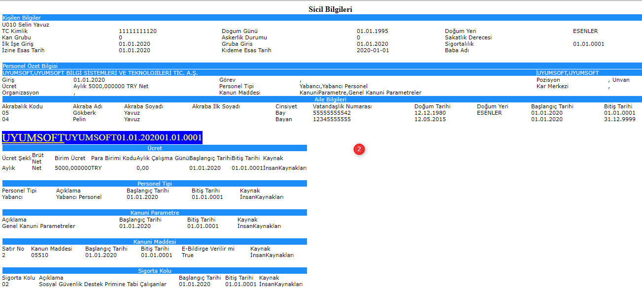Select employee name U010 Selin Yavuz

26,25
